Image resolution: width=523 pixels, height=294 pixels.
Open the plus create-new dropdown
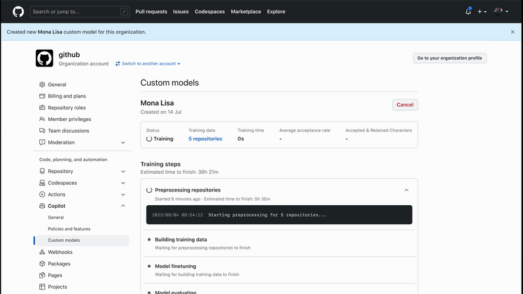pyautogui.click(x=482, y=12)
